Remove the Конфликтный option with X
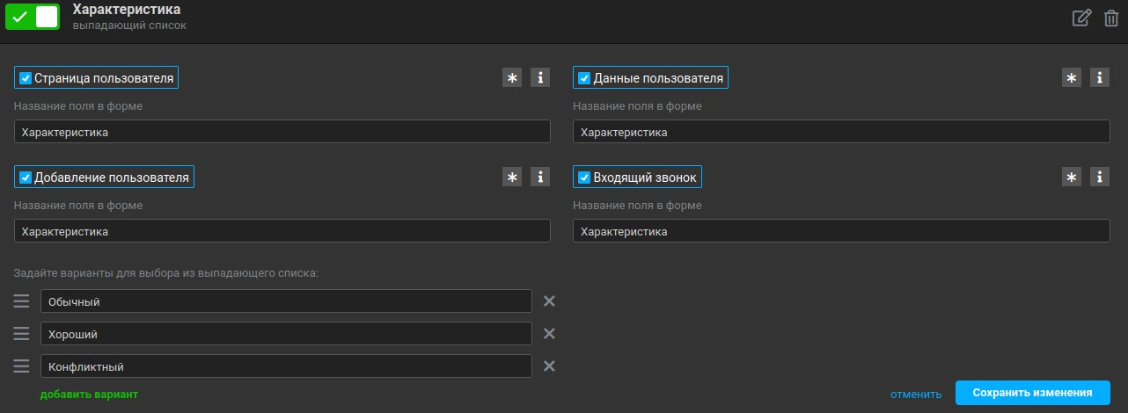This screenshot has height=413, width=1128. (549, 366)
